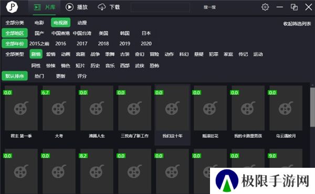Open 三悦有了新工作 poster

pos(134,108)
